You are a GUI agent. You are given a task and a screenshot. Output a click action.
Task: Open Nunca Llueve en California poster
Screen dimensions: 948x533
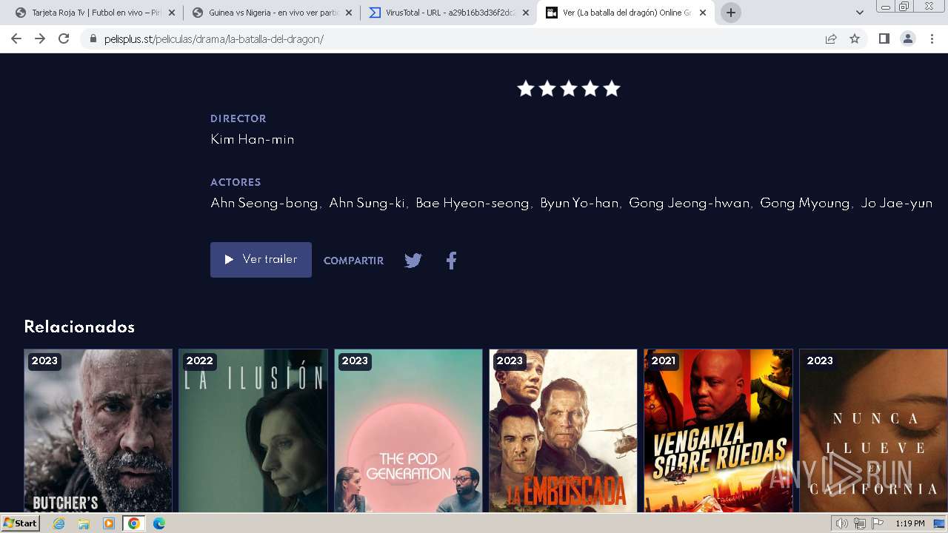[x=873, y=431]
